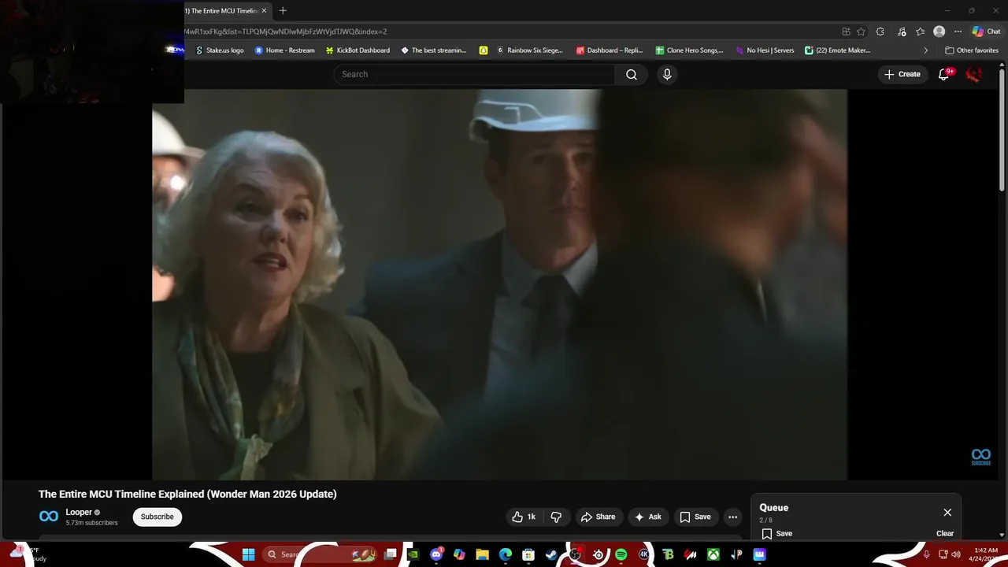Open the three-dot more actions menu under video
Screen dimensions: 1008x567
click(732, 517)
